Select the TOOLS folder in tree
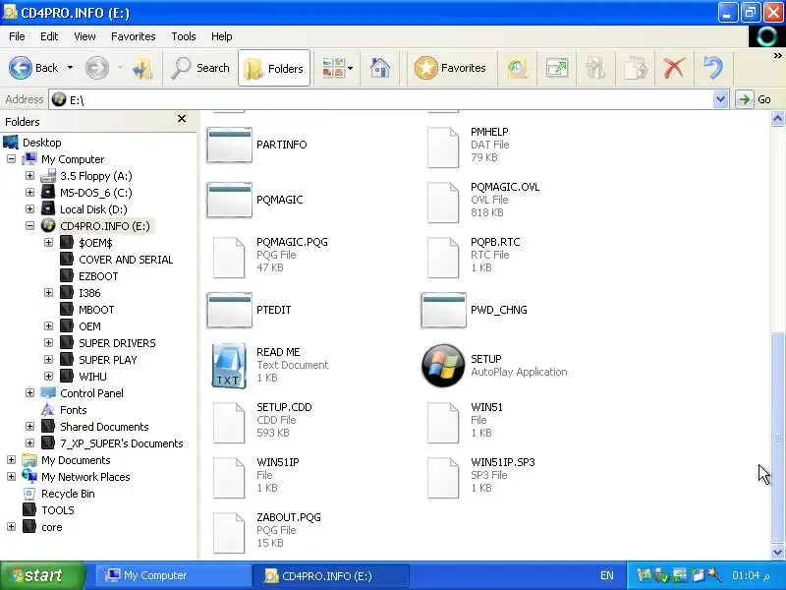The image size is (786, 590). tap(58, 510)
